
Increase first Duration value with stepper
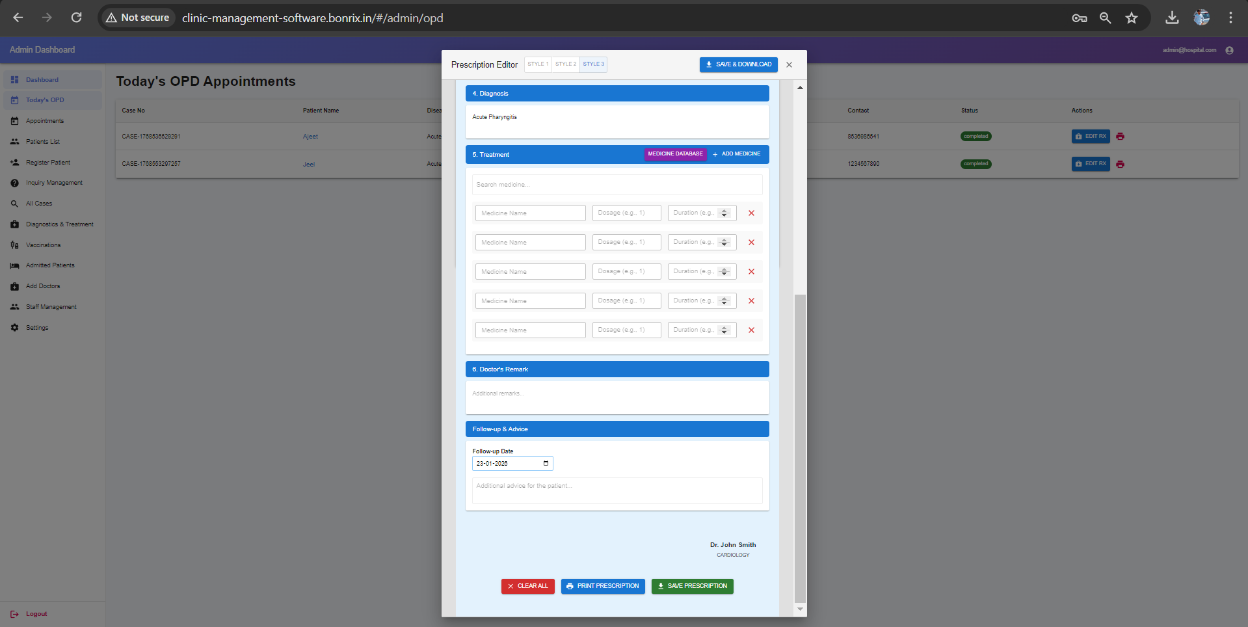point(724,210)
